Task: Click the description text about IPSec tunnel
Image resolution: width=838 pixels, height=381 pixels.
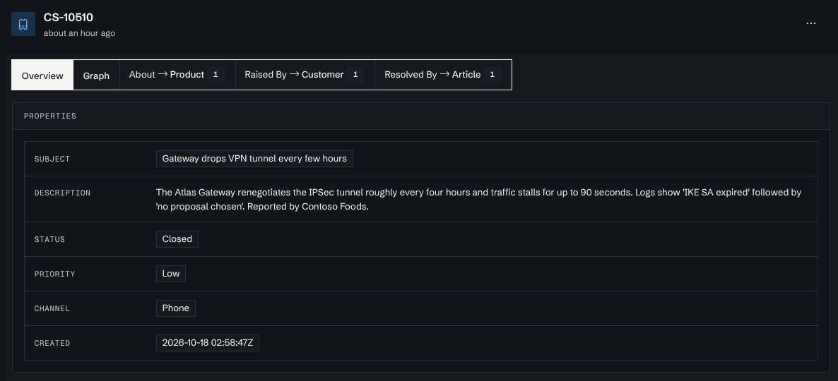Action: tap(478, 199)
